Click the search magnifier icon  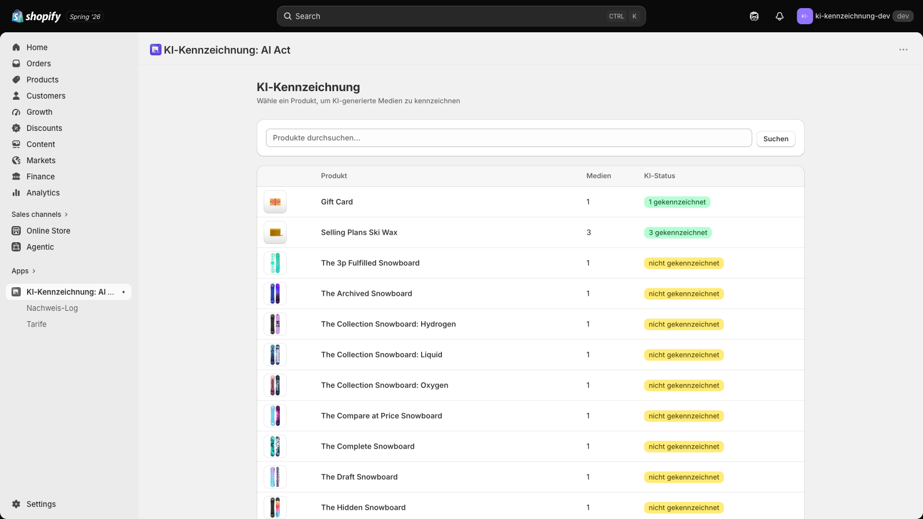coord(288,16)
